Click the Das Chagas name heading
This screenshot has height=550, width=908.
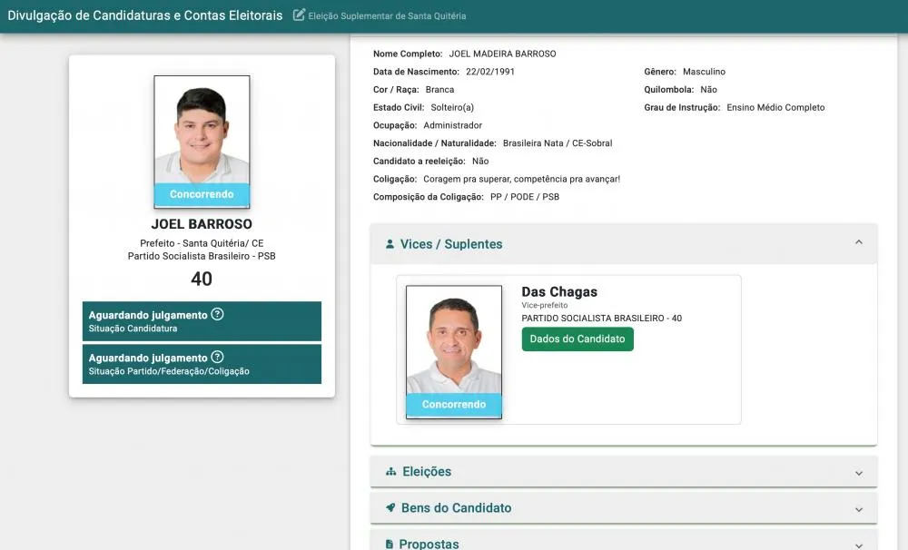click(559, 292)
